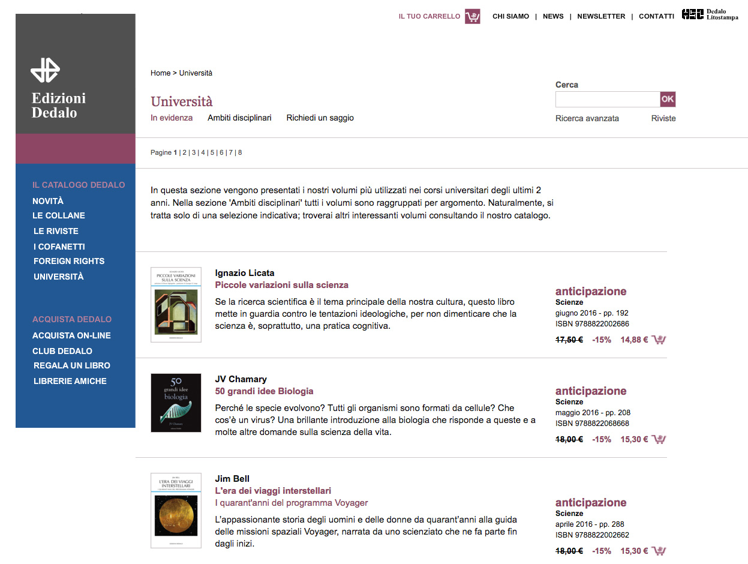Image resolution: width=748 pixels, height=564 pixels.
Task: Open the Riviste link under search
Action: [663, 119]
